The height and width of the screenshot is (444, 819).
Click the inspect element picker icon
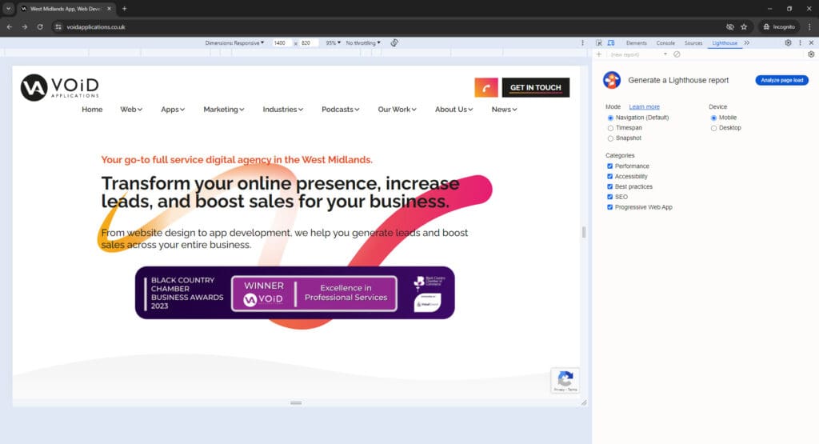tap(599, 42)
